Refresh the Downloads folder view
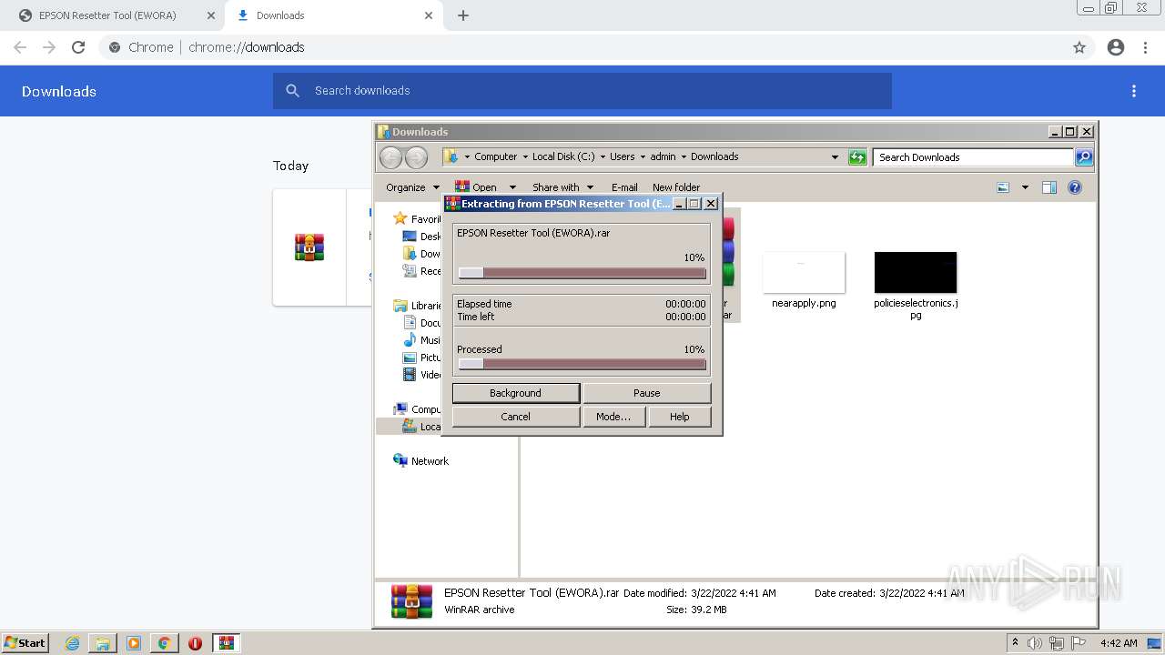This screenshot has height=655, width=1165. pyautogui.click(x=857, y=157)
